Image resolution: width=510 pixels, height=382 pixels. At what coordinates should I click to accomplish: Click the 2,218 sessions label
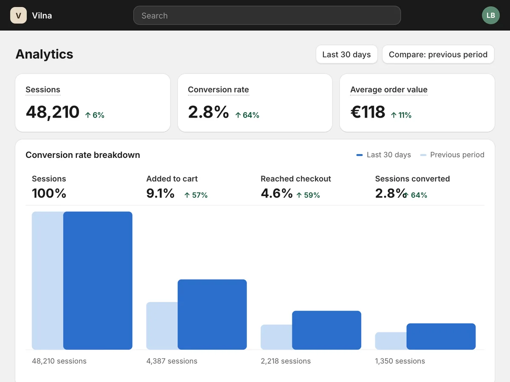(286, 361)
